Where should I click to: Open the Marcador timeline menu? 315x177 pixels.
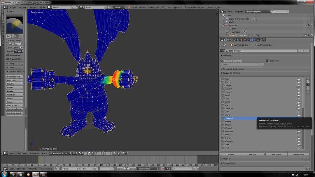click(21, 169)
